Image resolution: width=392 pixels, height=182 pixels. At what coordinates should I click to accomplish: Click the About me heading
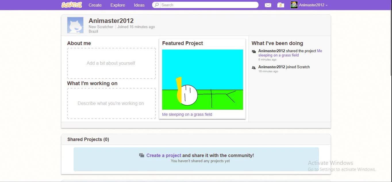(79, 43)
